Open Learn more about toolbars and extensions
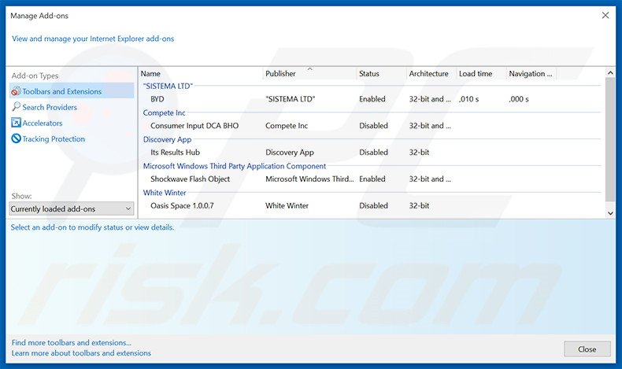622x369 pixels. pyautogui.click(x=81, y=352)
